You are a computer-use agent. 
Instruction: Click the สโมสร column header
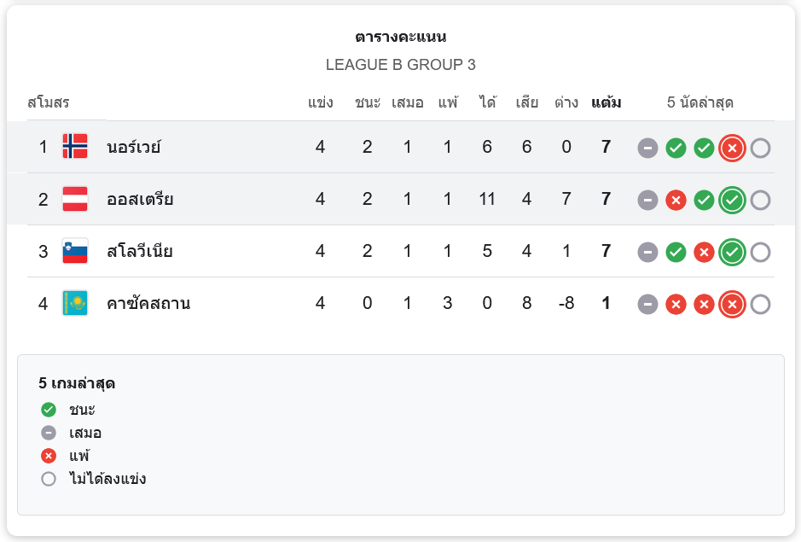[x=48, y=103]
